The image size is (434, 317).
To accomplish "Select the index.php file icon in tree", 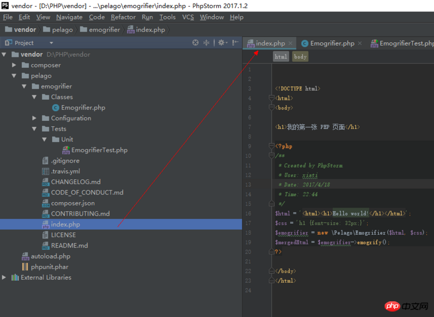I will coord(46,224).
